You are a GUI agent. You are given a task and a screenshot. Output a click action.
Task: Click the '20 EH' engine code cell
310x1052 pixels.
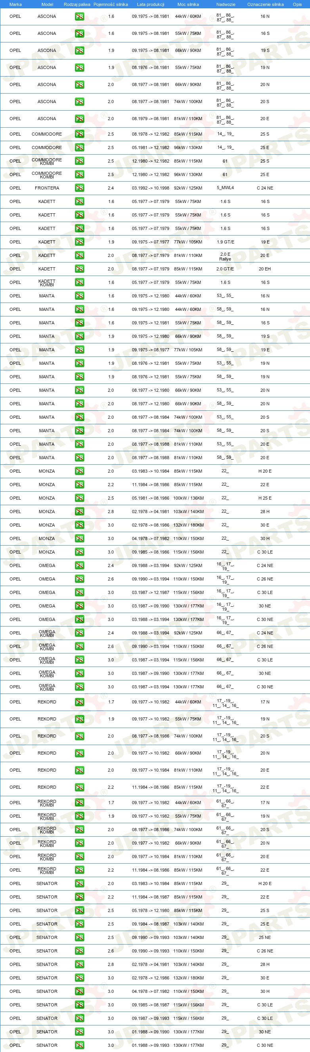pyautogui.click(x=265, y=269)
